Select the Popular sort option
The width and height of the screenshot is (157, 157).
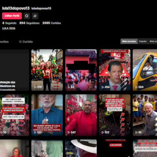tap(143, 41)
